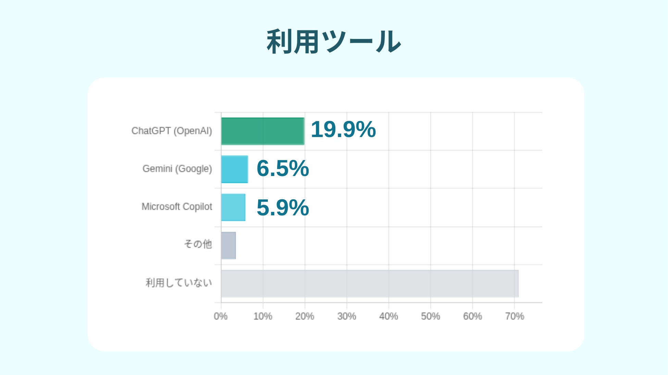Click the 50% axis tick label
This screenshot has height=375, width=668.
click(x=431, y=317)
